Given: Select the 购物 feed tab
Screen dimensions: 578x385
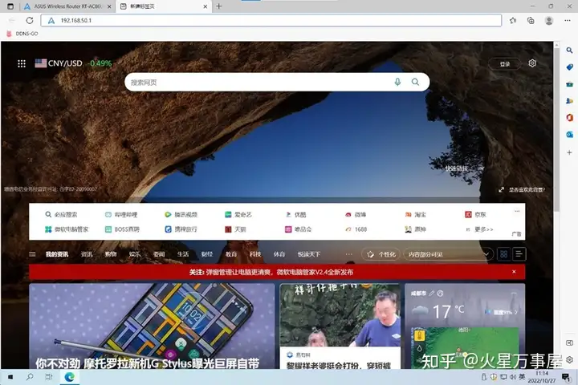Looking at the screenshot, I should coord(111,254).
